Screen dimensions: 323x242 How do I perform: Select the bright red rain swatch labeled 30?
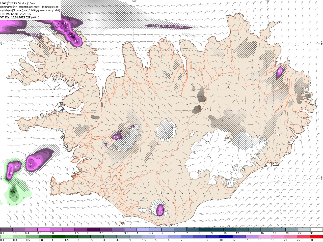(316, 237)
